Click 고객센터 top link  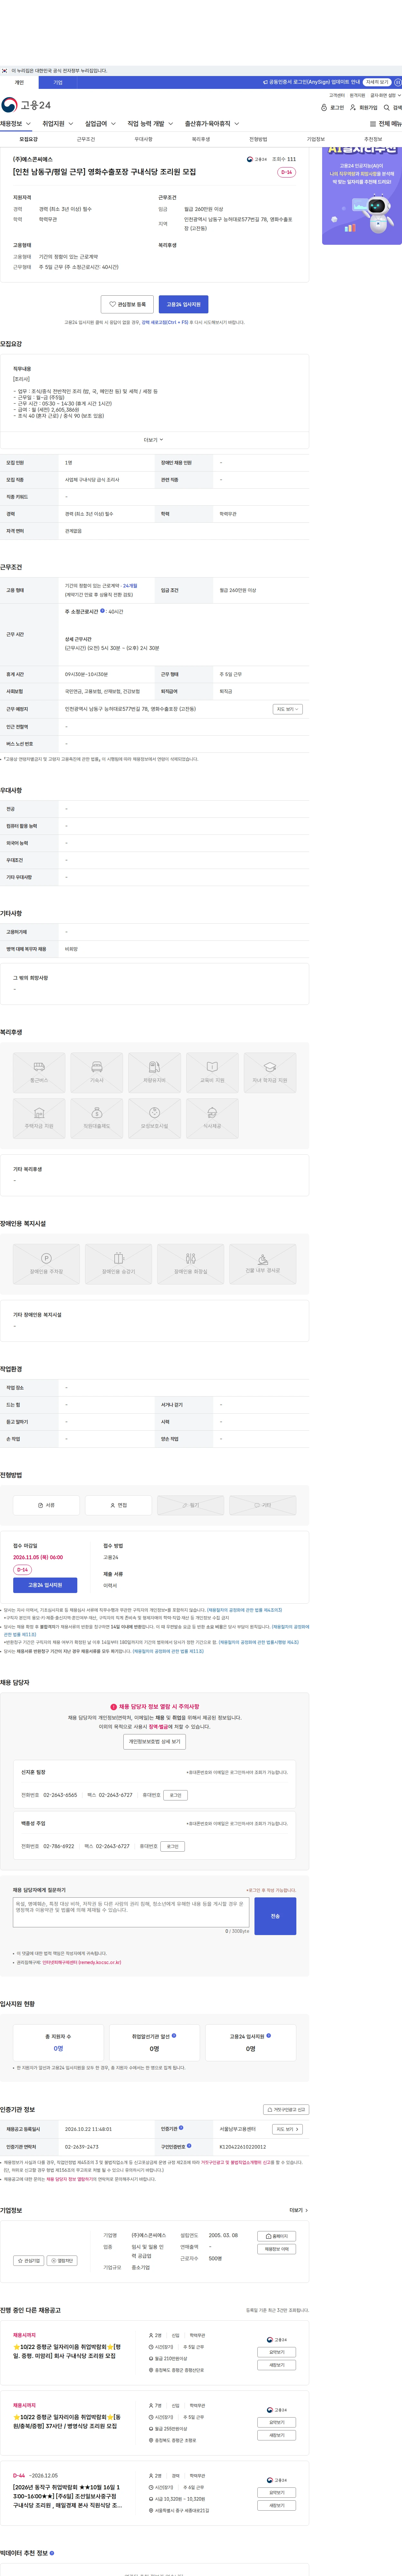(337, 95)
